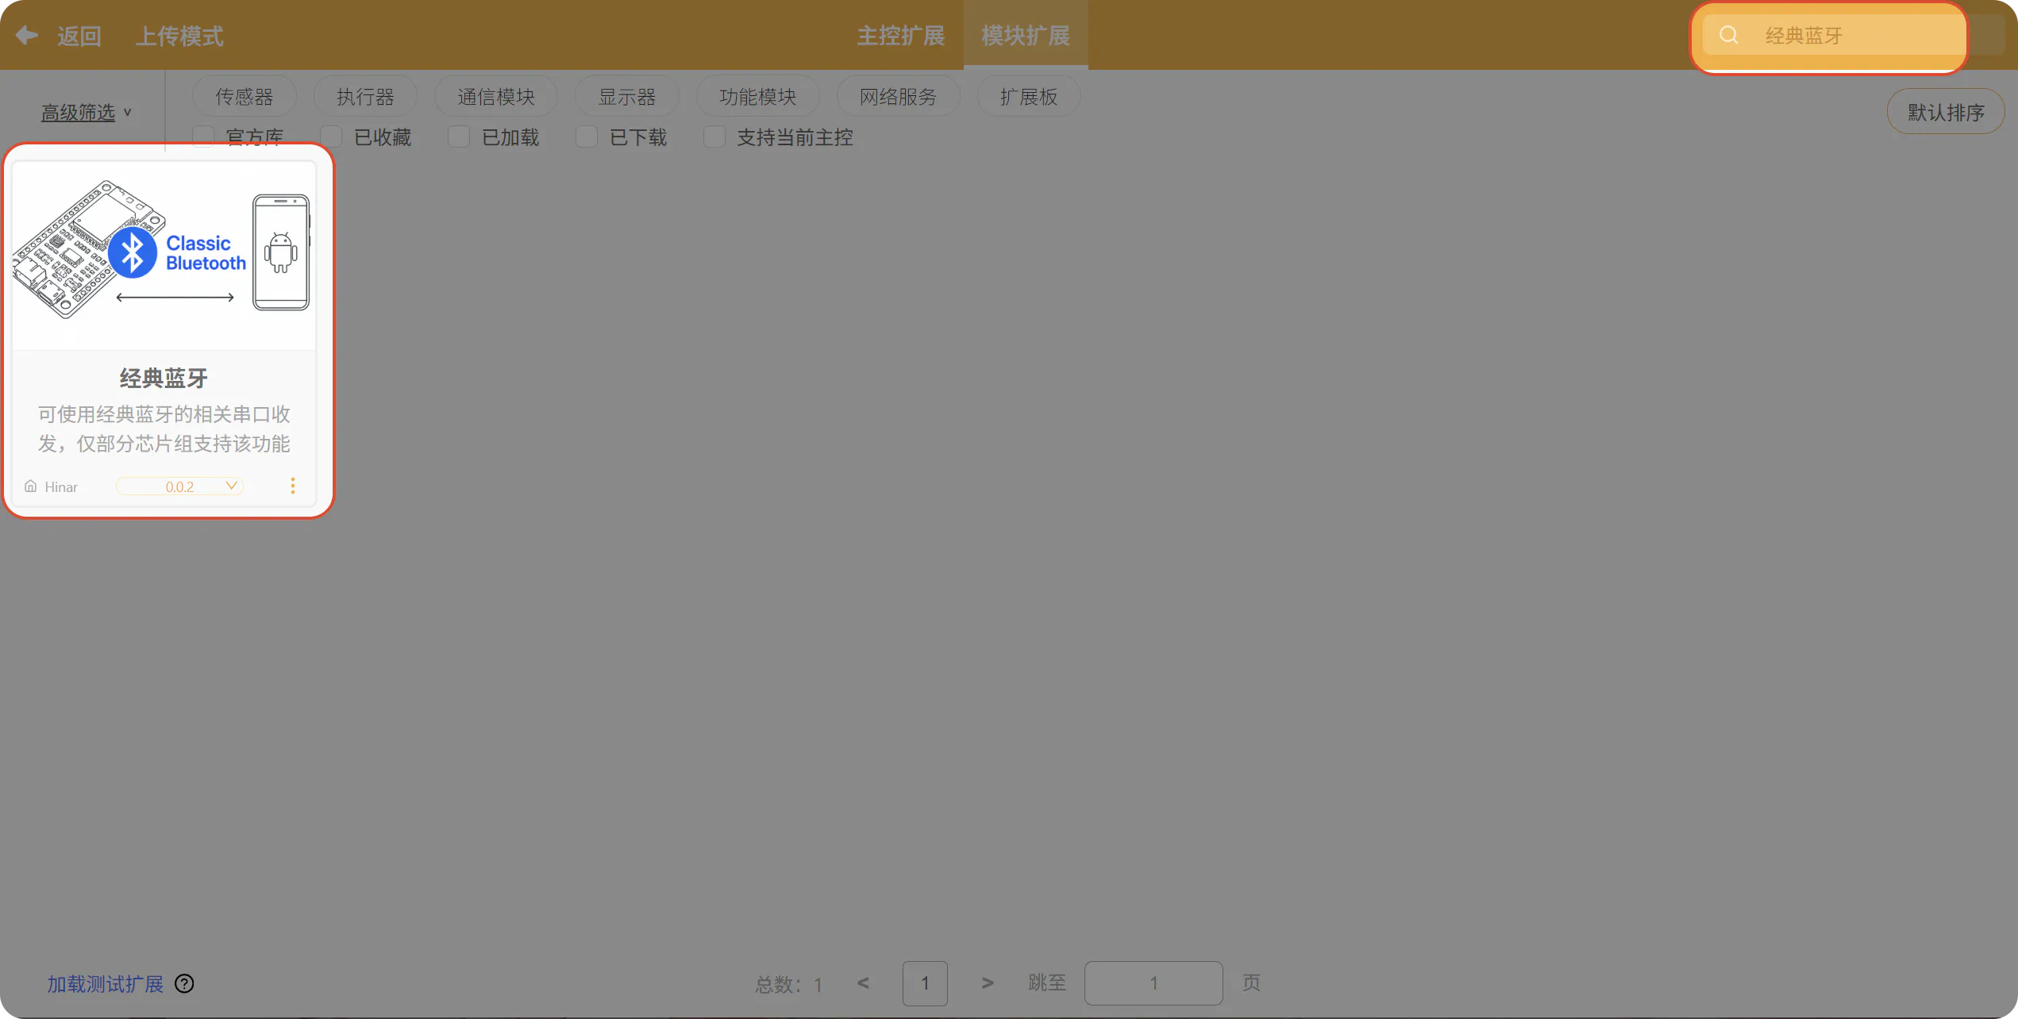Open the 默认排序 sort dropdown
Viewport: 2018px width, 1019px height.
click(x=1946, y=112)
